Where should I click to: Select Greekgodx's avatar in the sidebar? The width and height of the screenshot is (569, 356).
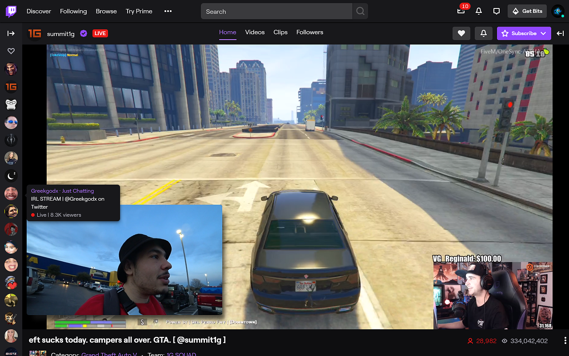(11, 194)
